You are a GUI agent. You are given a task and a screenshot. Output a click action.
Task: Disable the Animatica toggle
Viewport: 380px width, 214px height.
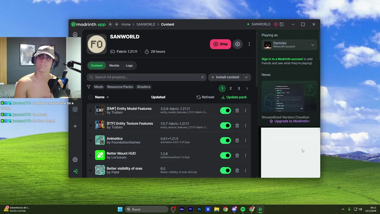tap(225, 140)
